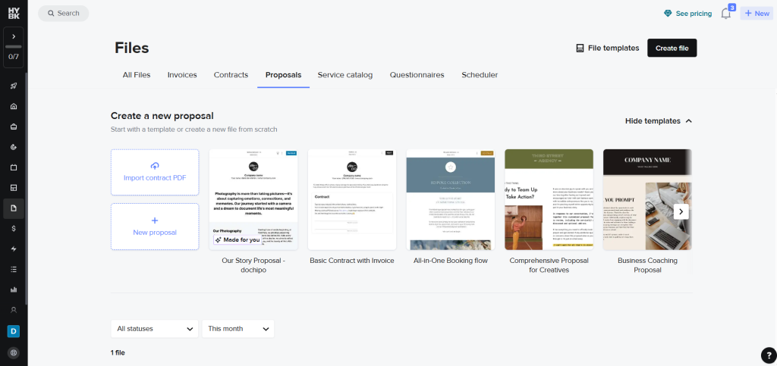Open the All statuses dropdown
The height and width of the screenshot is (366, 777).
[155, 329]
